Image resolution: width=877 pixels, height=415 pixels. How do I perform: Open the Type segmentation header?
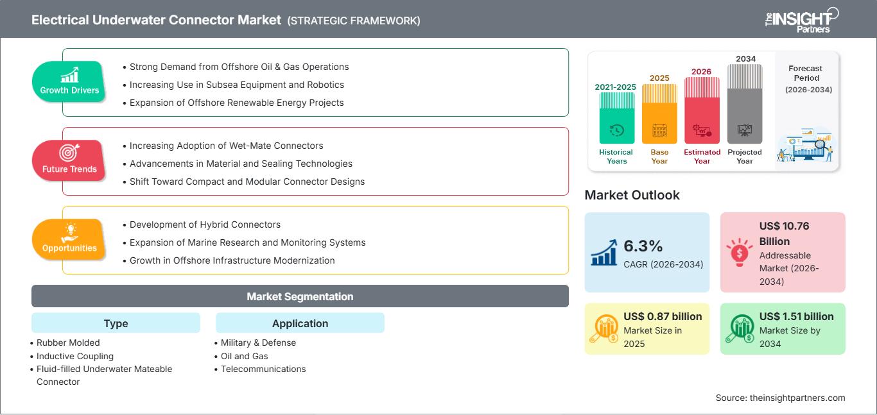point(116,323)
